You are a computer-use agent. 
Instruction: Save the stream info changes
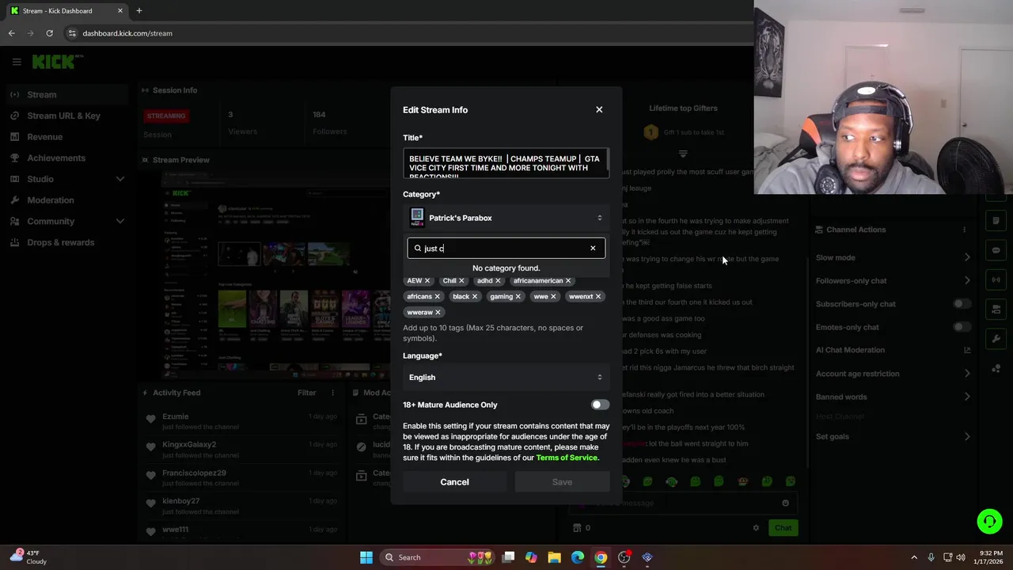coord(562,481)
